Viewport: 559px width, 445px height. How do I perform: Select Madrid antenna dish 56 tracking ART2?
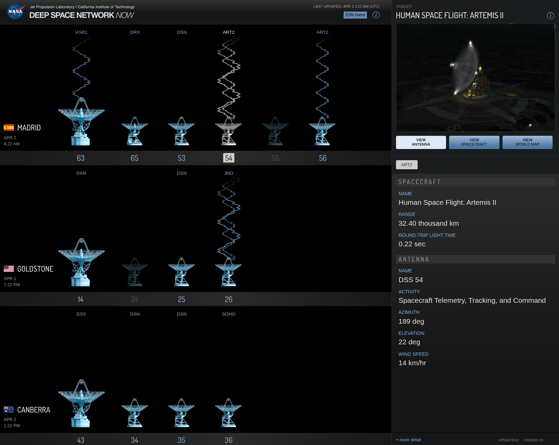[x=322, y=132]
